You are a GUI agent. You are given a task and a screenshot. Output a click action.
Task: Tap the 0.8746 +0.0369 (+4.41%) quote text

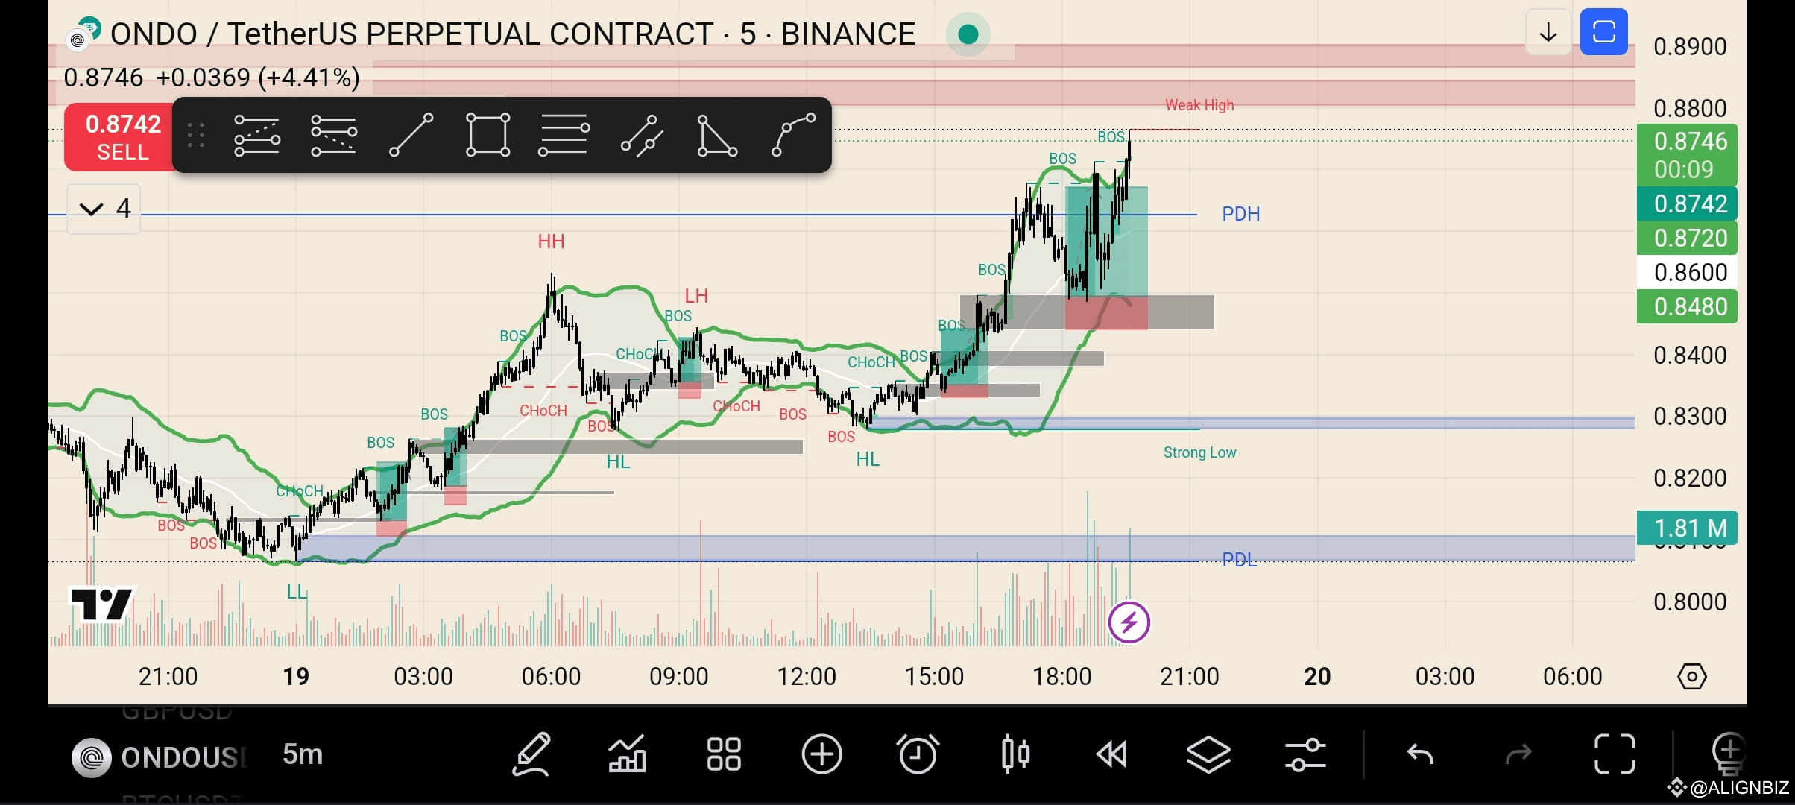click(212, 78)
